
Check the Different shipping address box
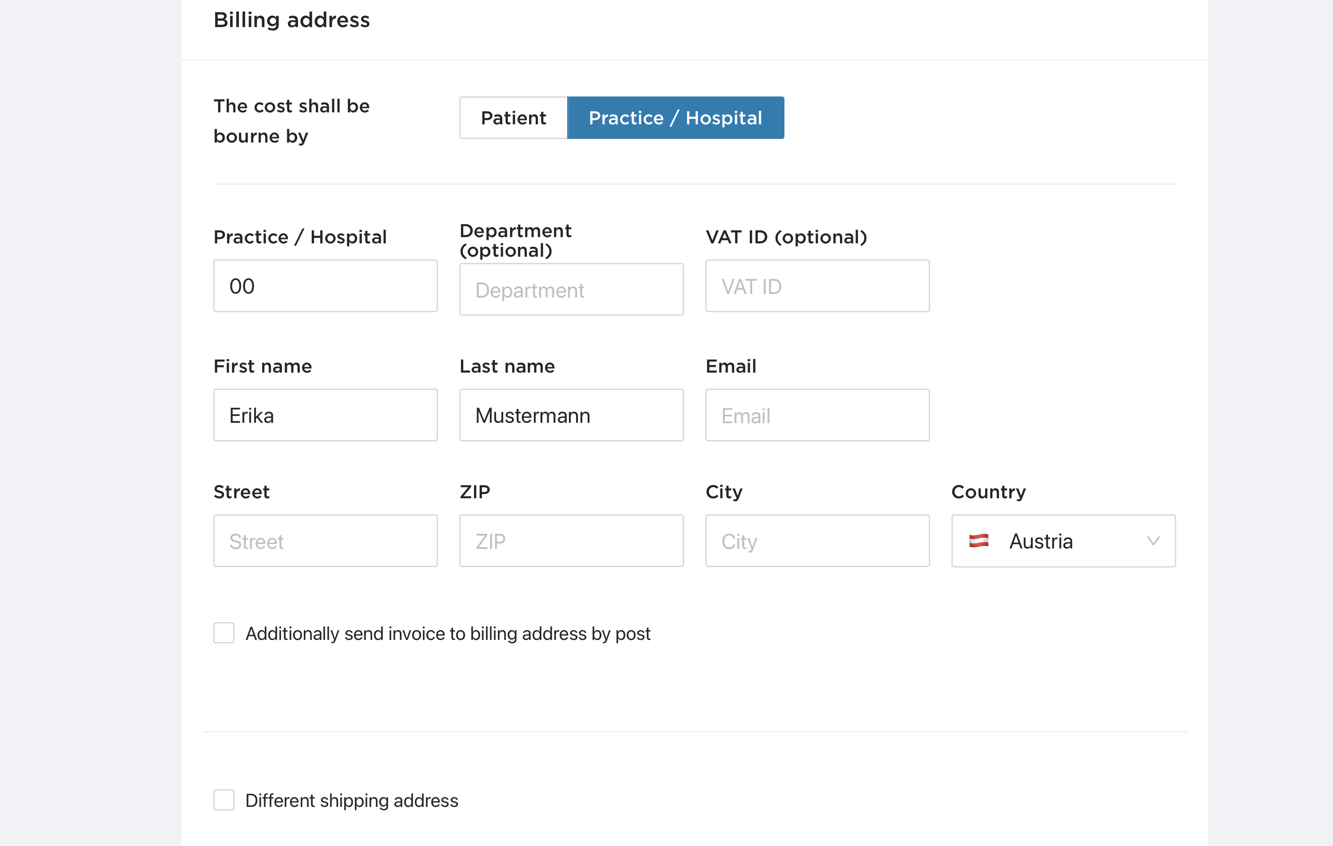pos(223,800)
